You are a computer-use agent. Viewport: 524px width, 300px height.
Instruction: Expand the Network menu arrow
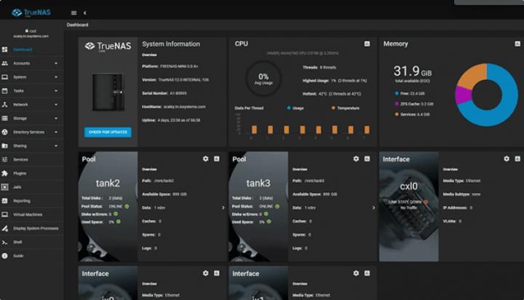[56, 104]
